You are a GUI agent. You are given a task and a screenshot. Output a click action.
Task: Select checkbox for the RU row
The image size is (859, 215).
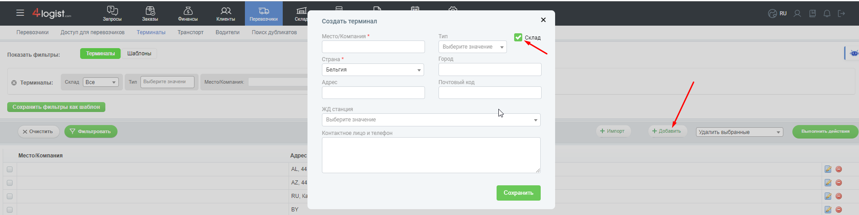[x=9, y=196]
